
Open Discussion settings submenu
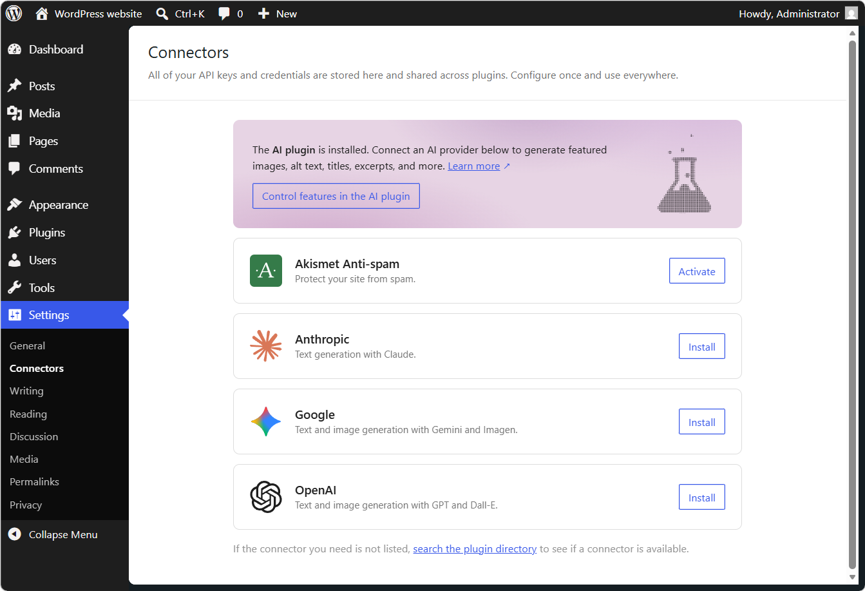pyautogui.click(x=34, y=436)
